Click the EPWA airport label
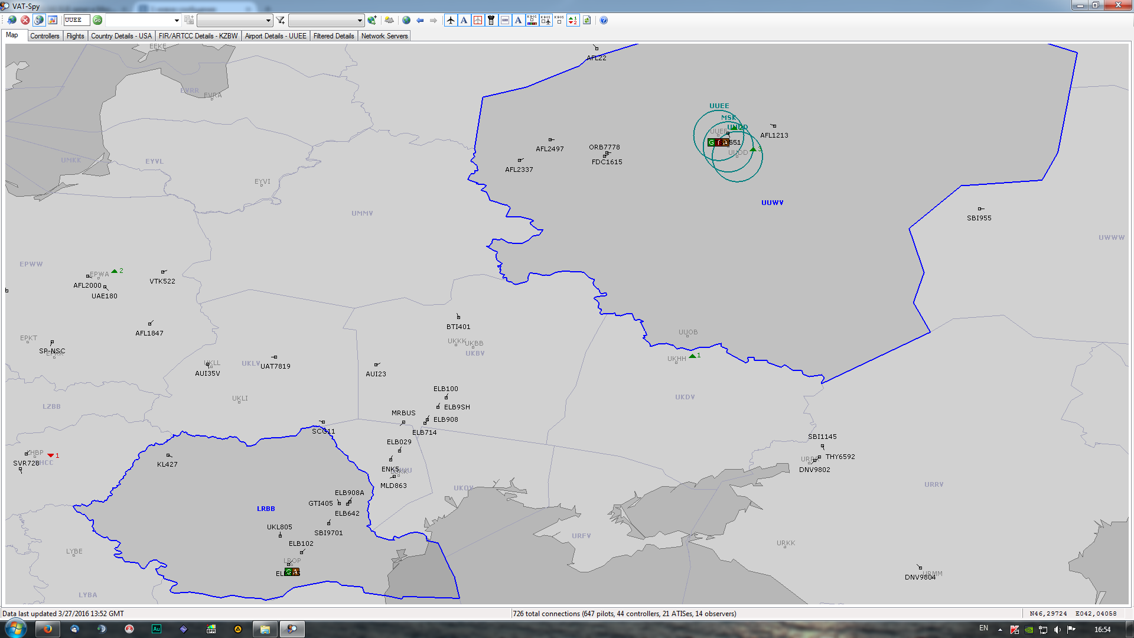Screen dimensions: 1134x638 click(x=99, y=274)
